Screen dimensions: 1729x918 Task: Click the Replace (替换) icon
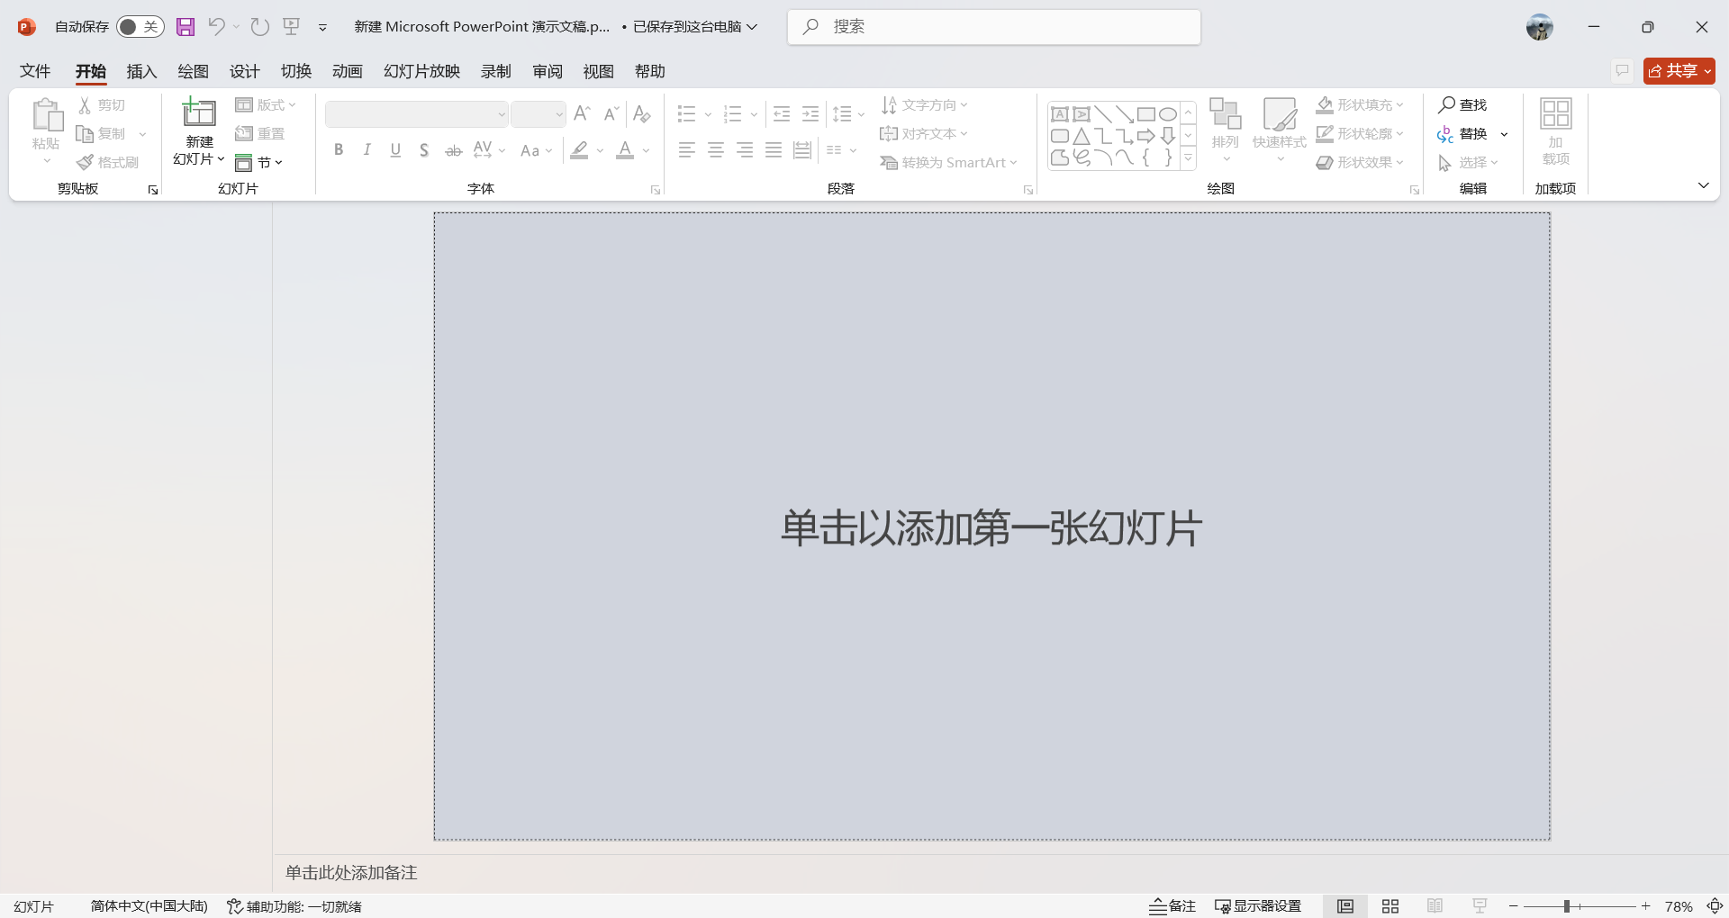pyautogui.click(x=1446, y=134)
